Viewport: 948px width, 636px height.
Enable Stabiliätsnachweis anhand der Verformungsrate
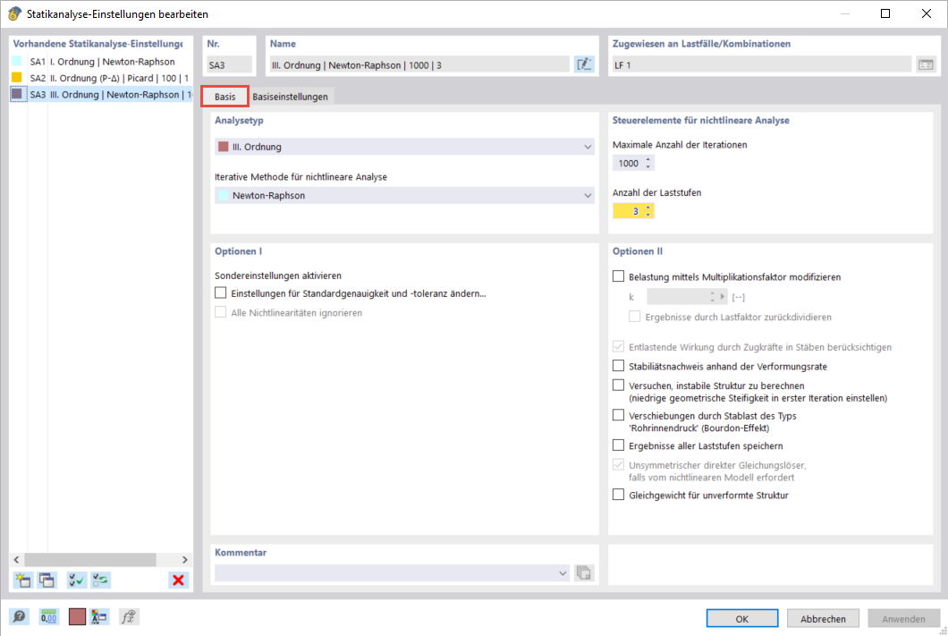tap(619, 366)
